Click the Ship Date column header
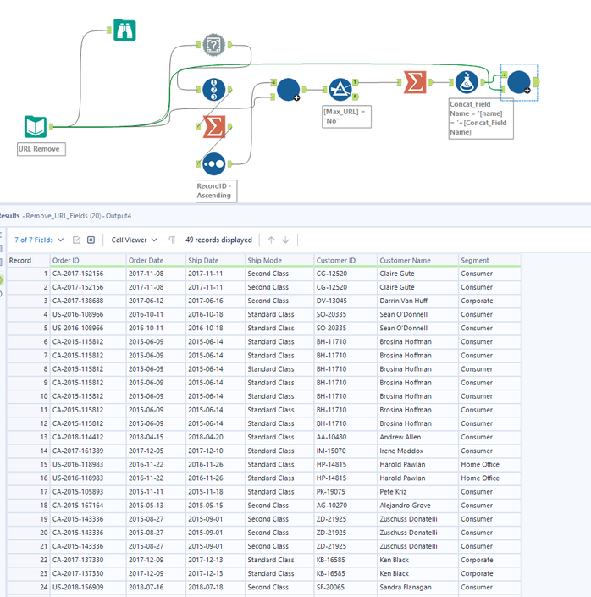The width and height of the screenshot is (591, 597). click(x=216, y=261)
